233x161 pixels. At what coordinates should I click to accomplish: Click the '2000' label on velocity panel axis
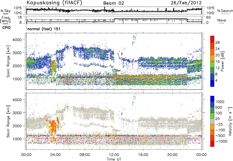(x=17, y=126)
